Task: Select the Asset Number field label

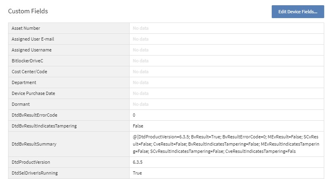Action: (26, 28)
